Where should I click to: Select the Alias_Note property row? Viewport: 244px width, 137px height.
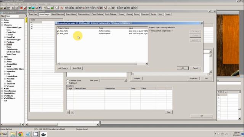103,31
